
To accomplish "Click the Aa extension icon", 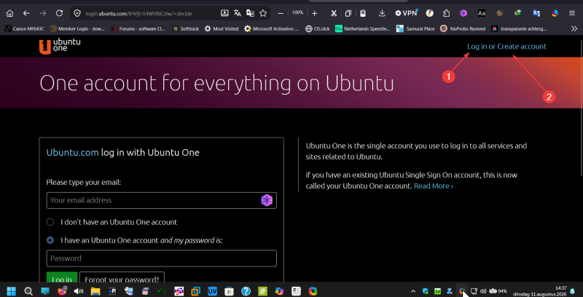I will coord(482,13).
